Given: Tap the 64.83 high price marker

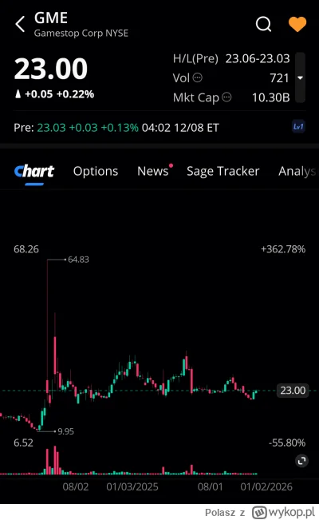Looking at the screenshot, I should click(78, 260).
